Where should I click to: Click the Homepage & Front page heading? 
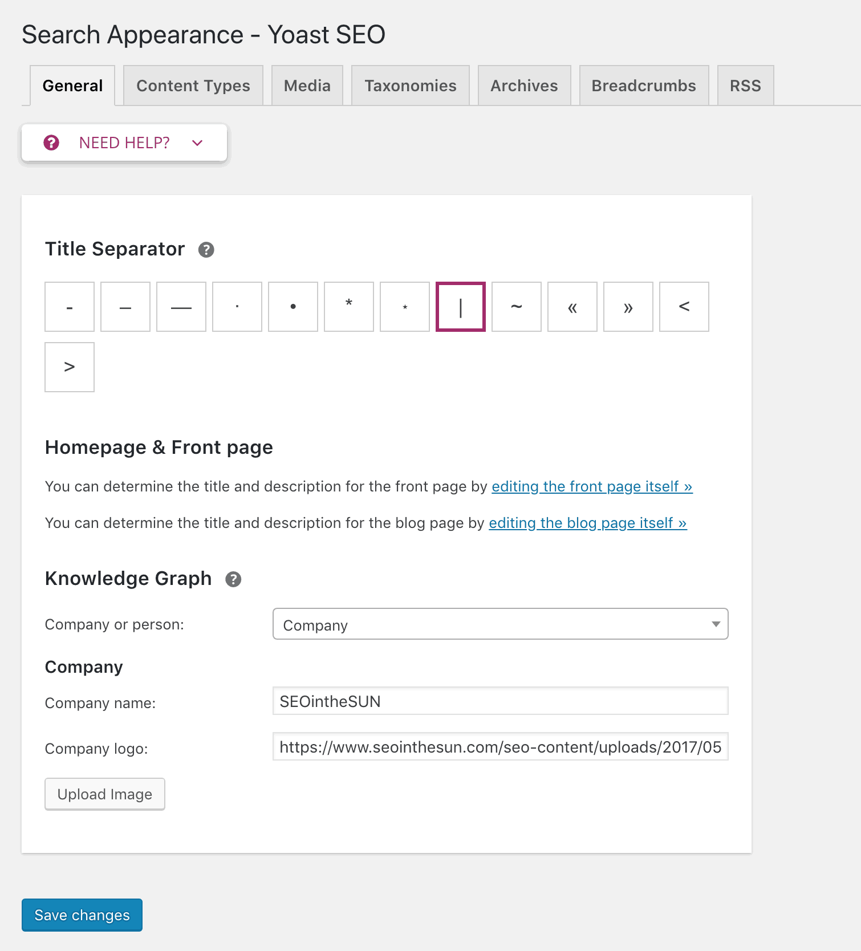coord(159,448)
